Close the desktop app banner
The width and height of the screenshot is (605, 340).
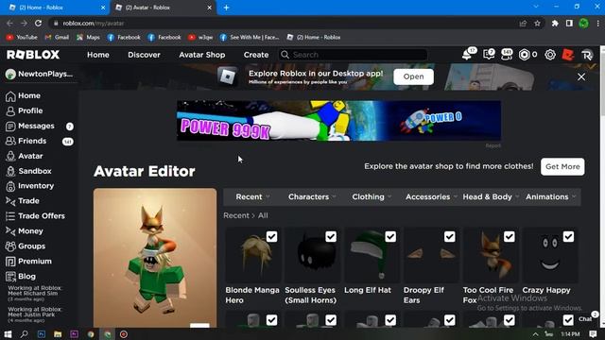581,76
